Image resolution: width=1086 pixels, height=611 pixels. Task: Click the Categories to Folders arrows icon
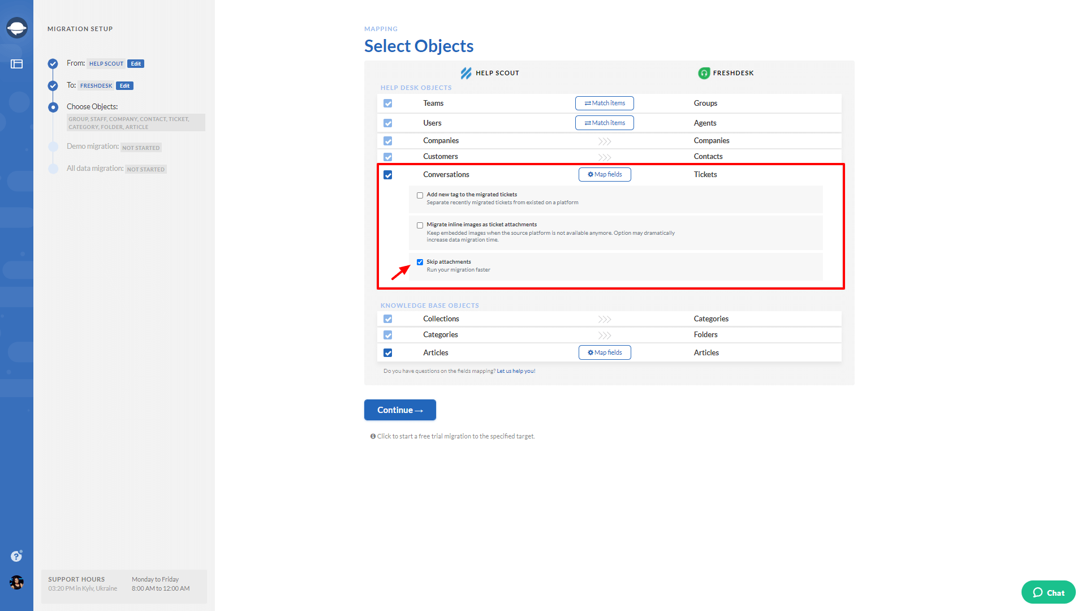tap(605, 335)
